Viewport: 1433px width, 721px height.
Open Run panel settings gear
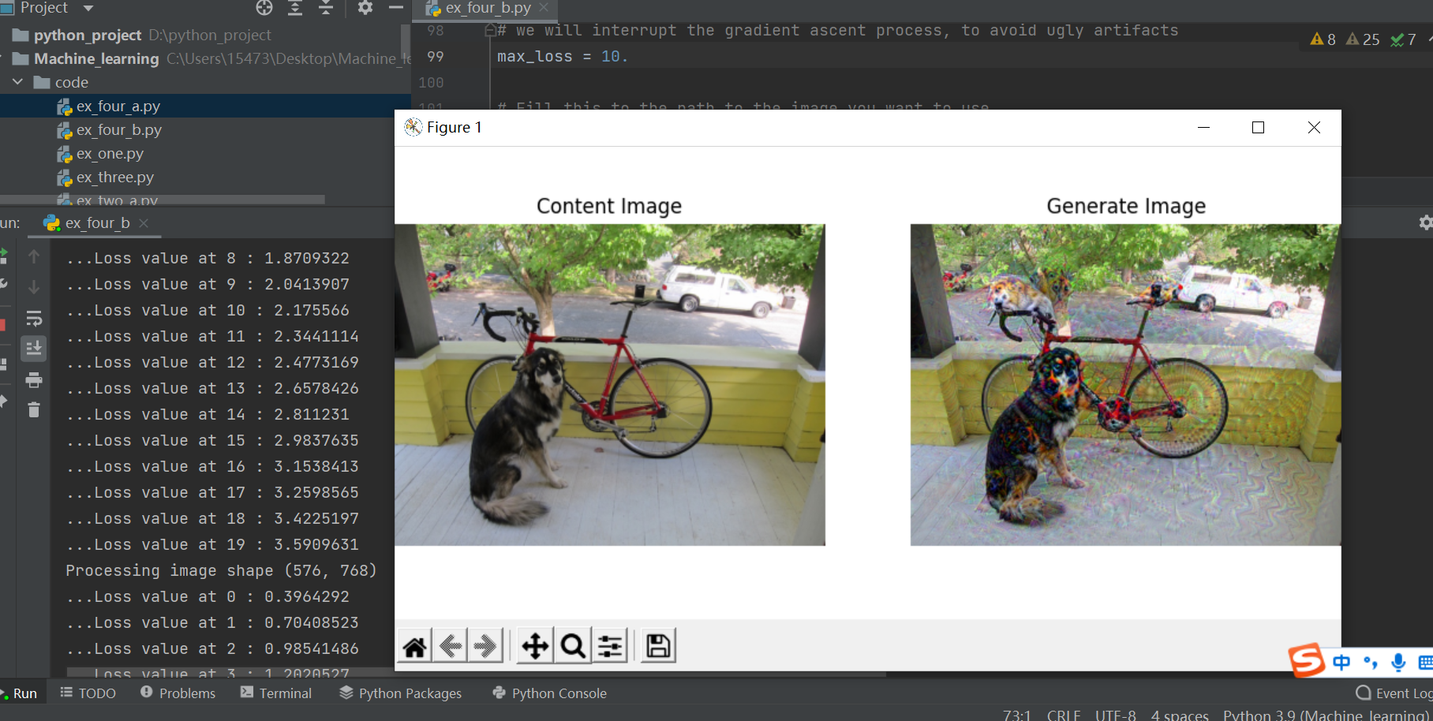[x=1425, y=223]
